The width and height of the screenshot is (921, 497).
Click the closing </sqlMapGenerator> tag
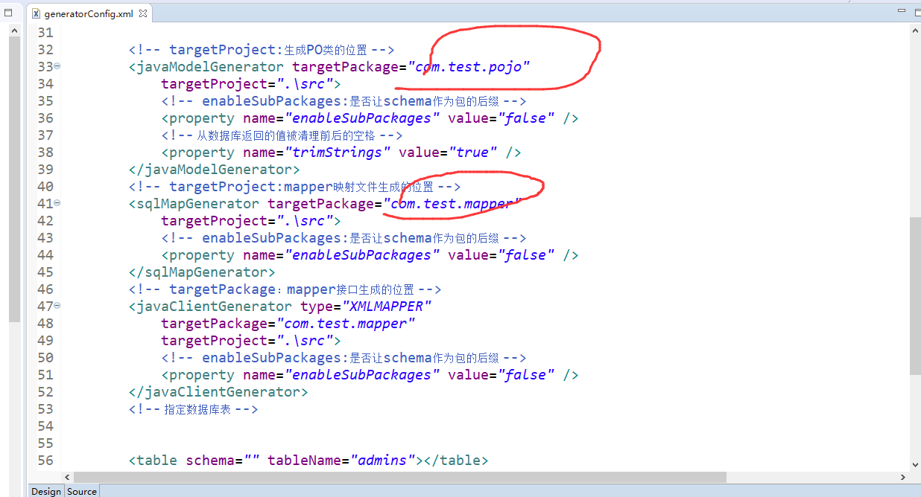pyautogui.click(x=202, y=272)
